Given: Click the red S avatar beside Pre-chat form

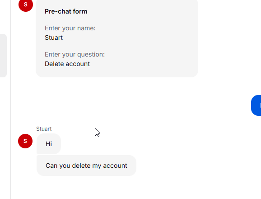Looking at the screenshot, I should click(26, 5).
